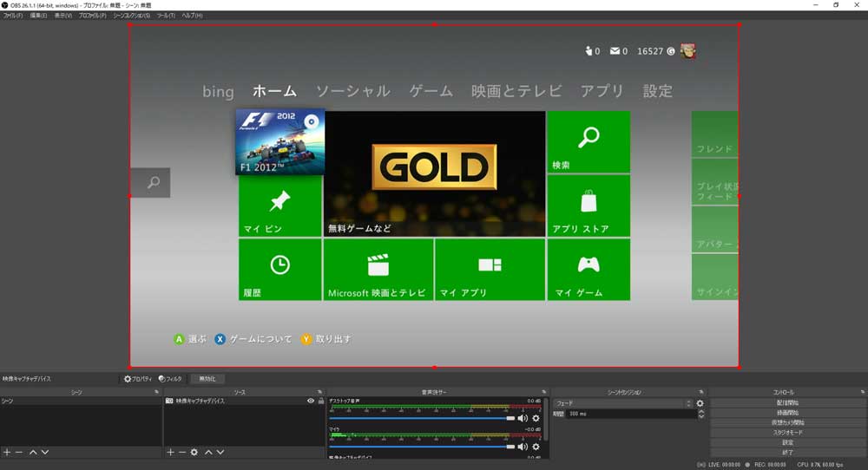Open the ヘルプ(H) menu
Viewport: 868px width, 470px height.
point(192,16)
